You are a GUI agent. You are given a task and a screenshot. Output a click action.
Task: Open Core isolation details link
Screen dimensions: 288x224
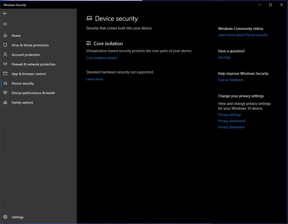coord(102,58)
